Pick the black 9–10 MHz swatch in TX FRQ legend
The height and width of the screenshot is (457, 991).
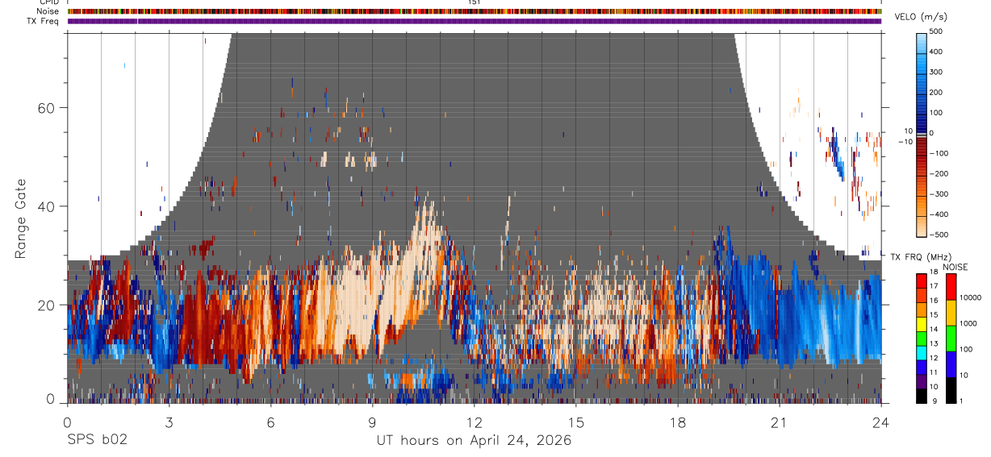(922, 396)
